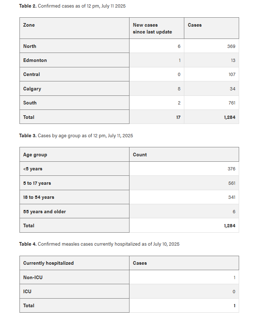The height and width of the screenshot is (313, 273).
Task: Select the North zone row label
Action: 30,46
